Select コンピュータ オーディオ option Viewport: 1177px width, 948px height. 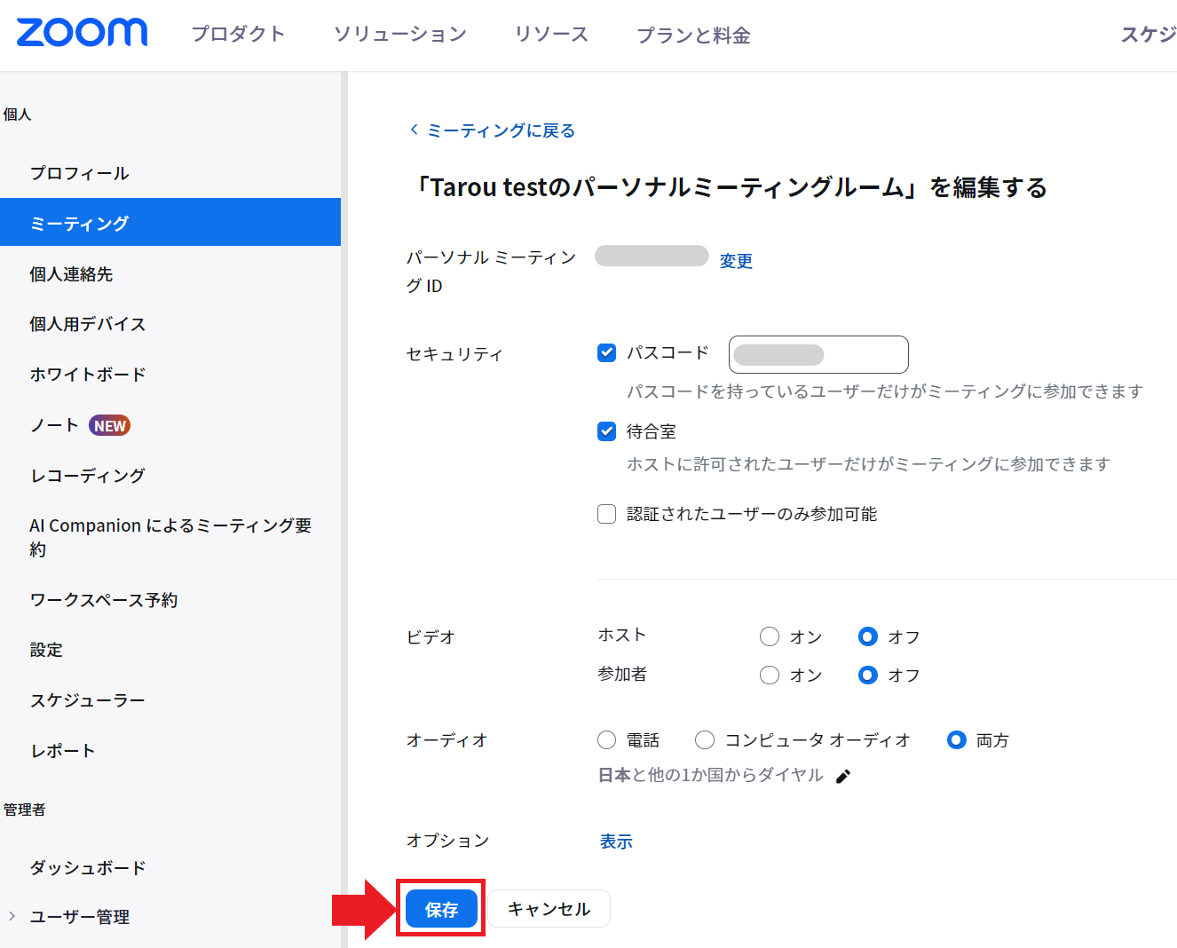(x=705, y=740)
